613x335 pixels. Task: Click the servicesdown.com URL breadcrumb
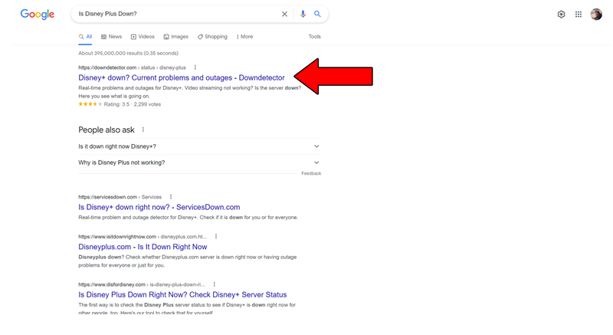120,197
